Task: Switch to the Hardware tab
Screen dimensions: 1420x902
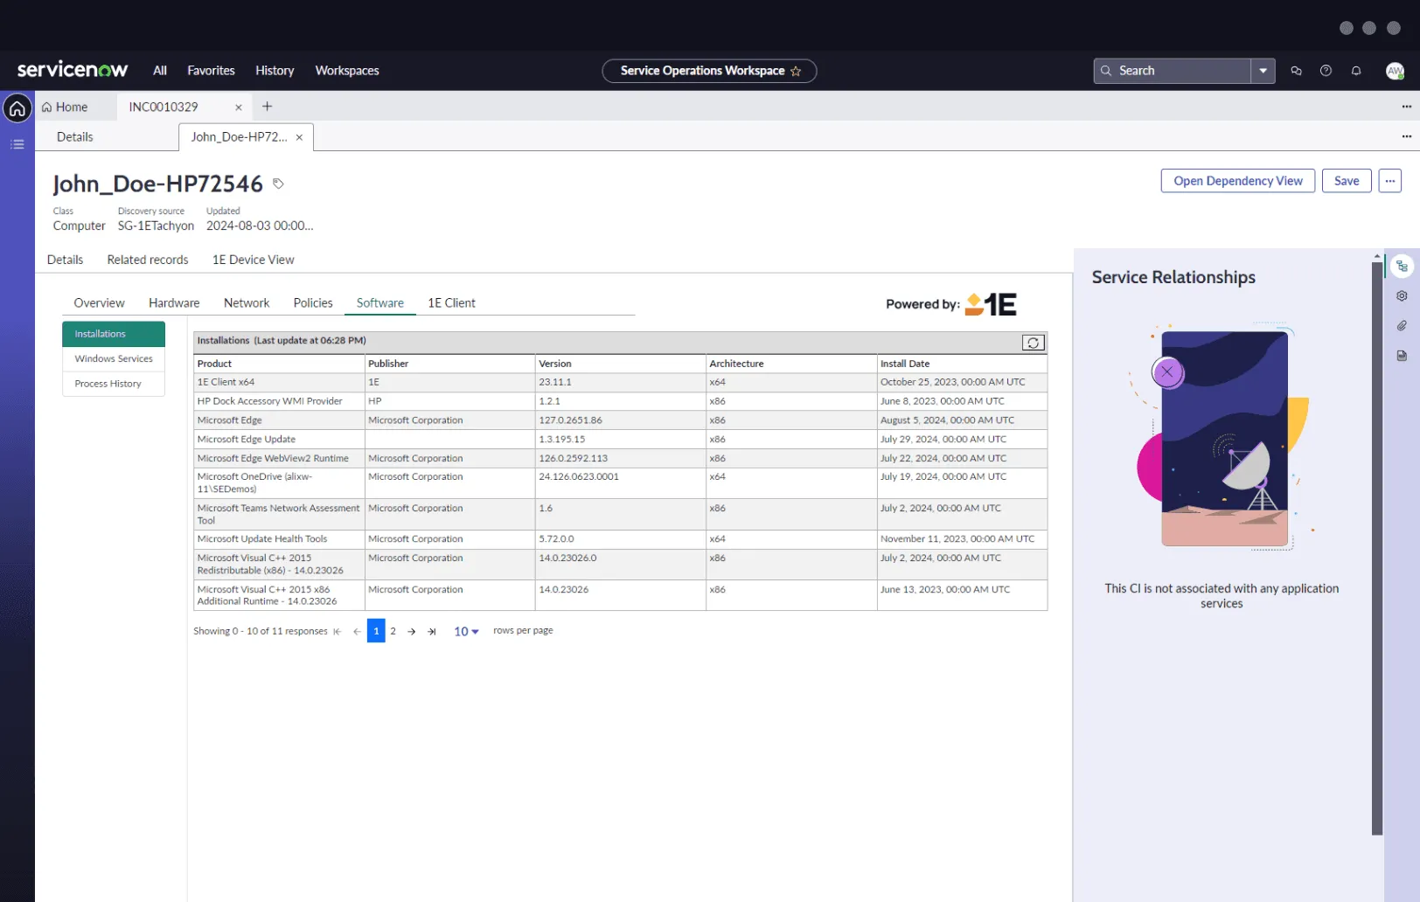Action: pos(173,302)
